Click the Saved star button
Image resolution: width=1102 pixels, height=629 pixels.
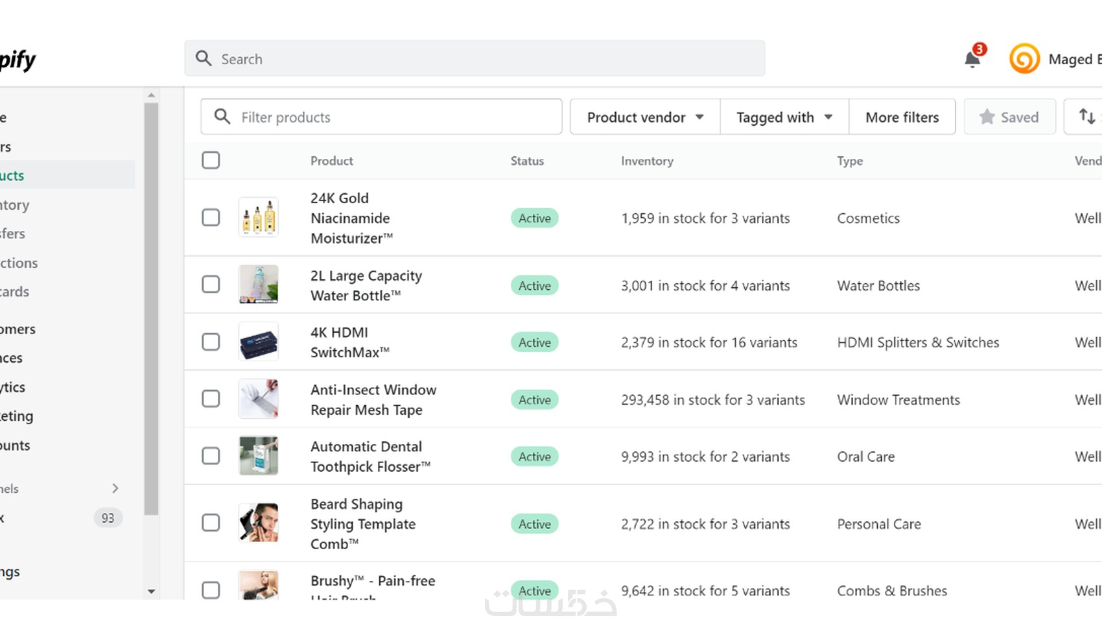point(1009,117)
